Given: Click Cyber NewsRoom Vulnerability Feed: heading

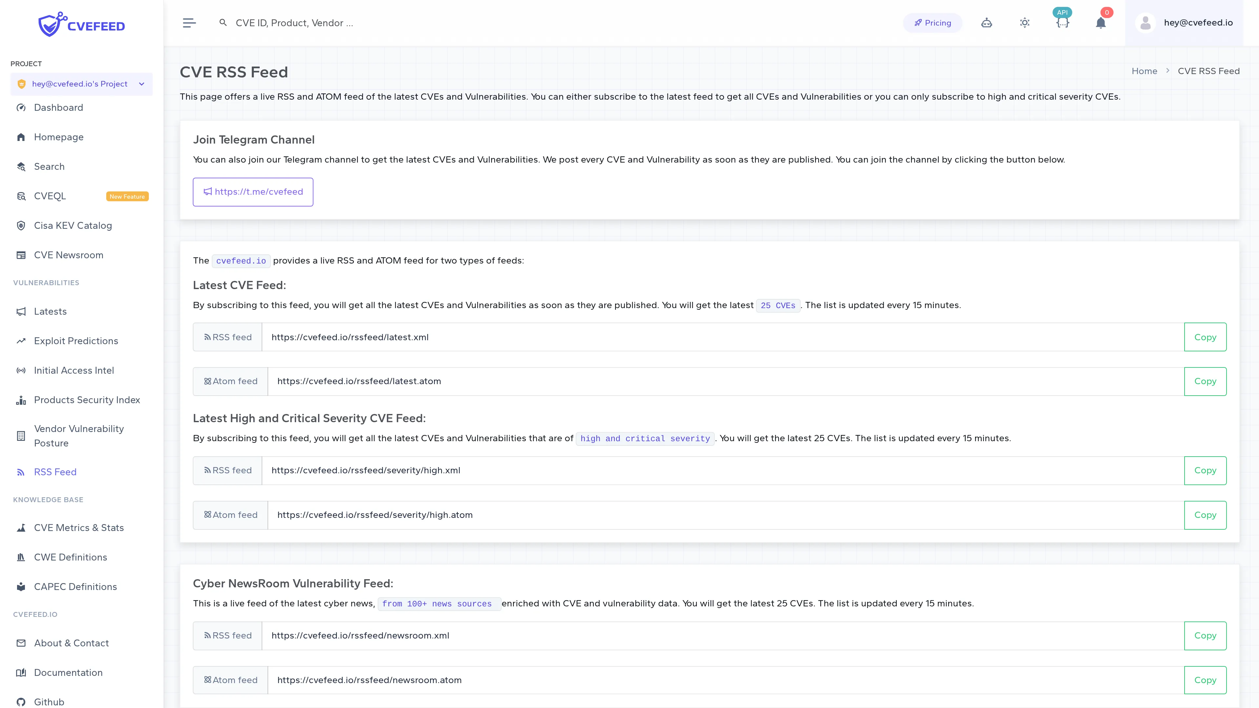Looking at the screenshot, I should point(293,583).
